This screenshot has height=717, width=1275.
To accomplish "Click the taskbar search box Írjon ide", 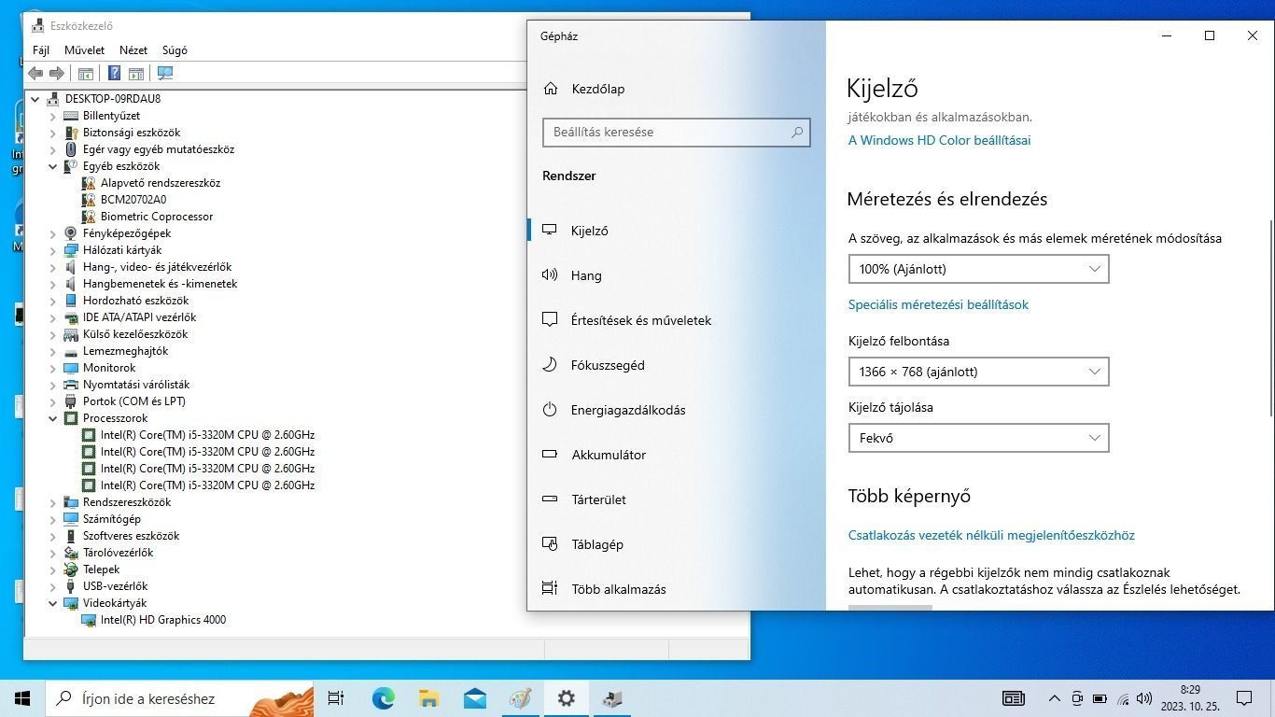I will tap(179, 698).
